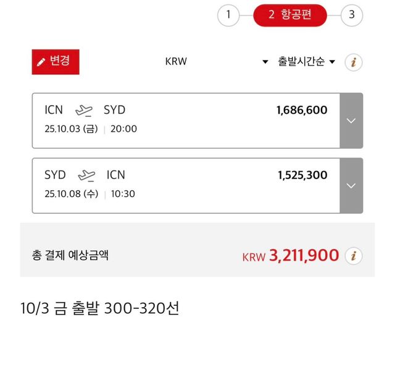The image size is (395, 367).
Task: Click the pencil icon on the 변경 button
Action: pos(41,62)
